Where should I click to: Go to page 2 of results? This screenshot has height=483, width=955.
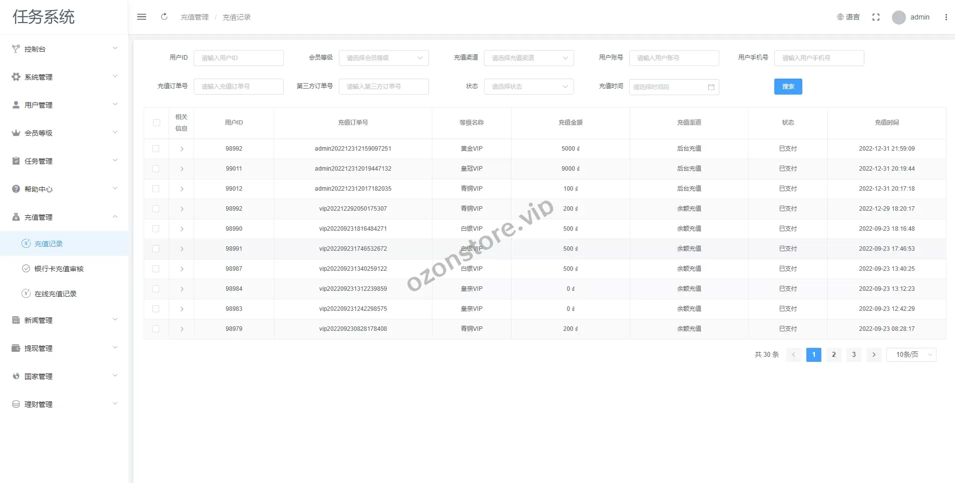click(x=833, y=354)
